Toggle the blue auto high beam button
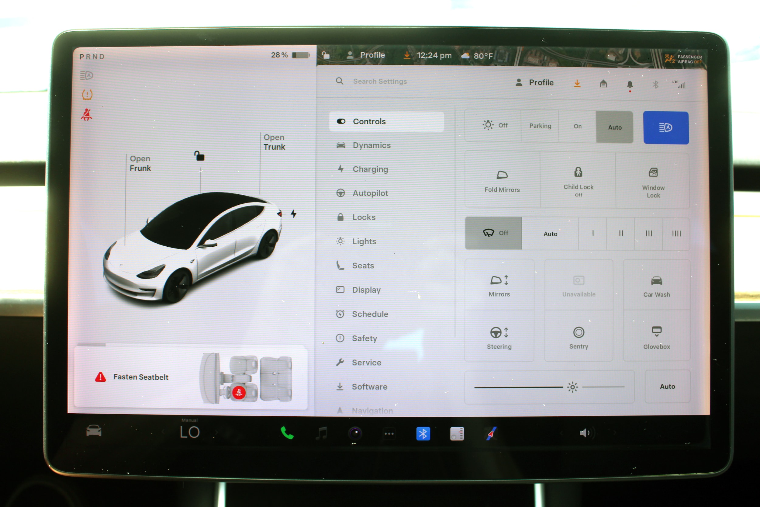 pyautogui.click(x=666, y=128)
